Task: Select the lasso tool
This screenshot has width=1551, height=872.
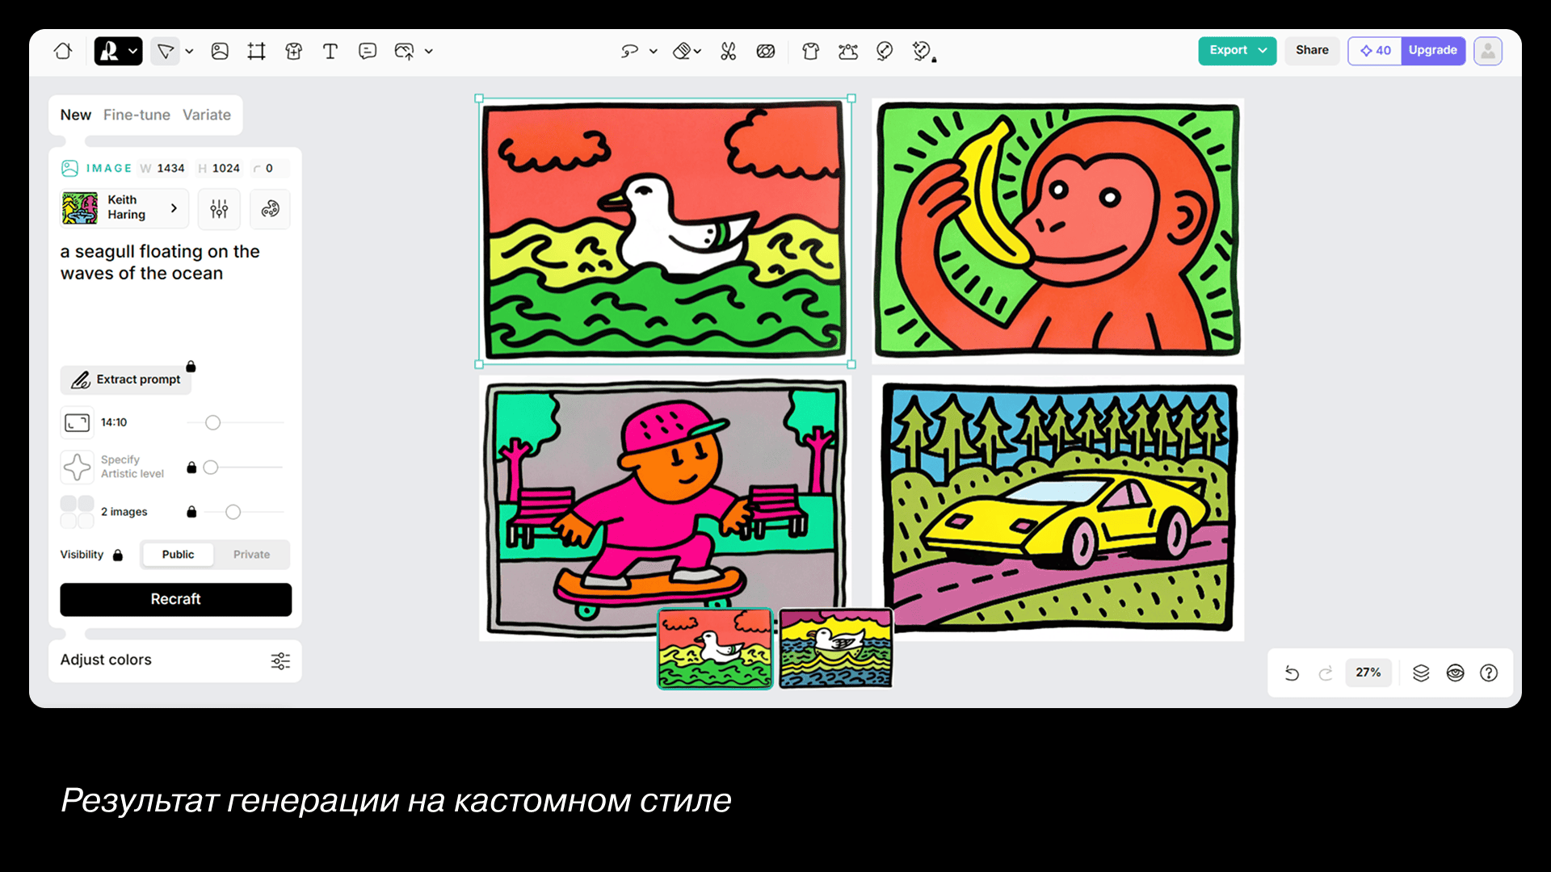Action: tap(629, 51)
